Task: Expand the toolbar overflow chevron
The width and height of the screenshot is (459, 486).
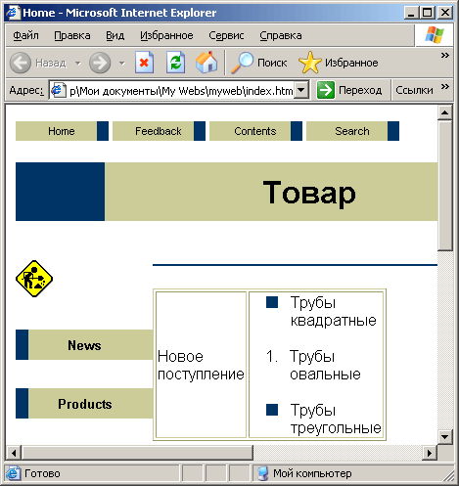Action: pos(445,55)
